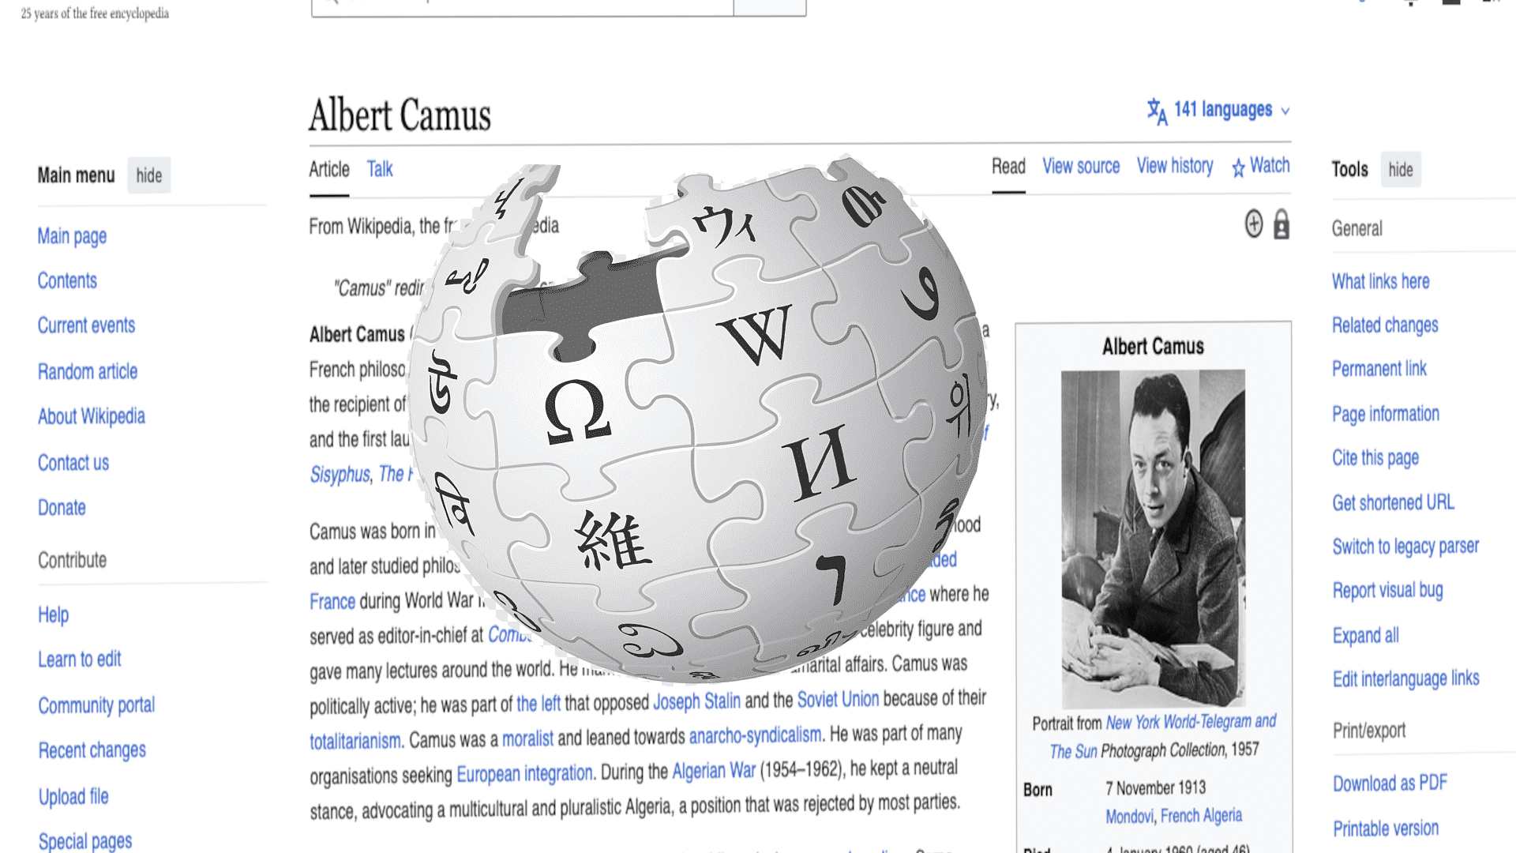
Task: Click Cite this page
Action: coord(1375,458)
